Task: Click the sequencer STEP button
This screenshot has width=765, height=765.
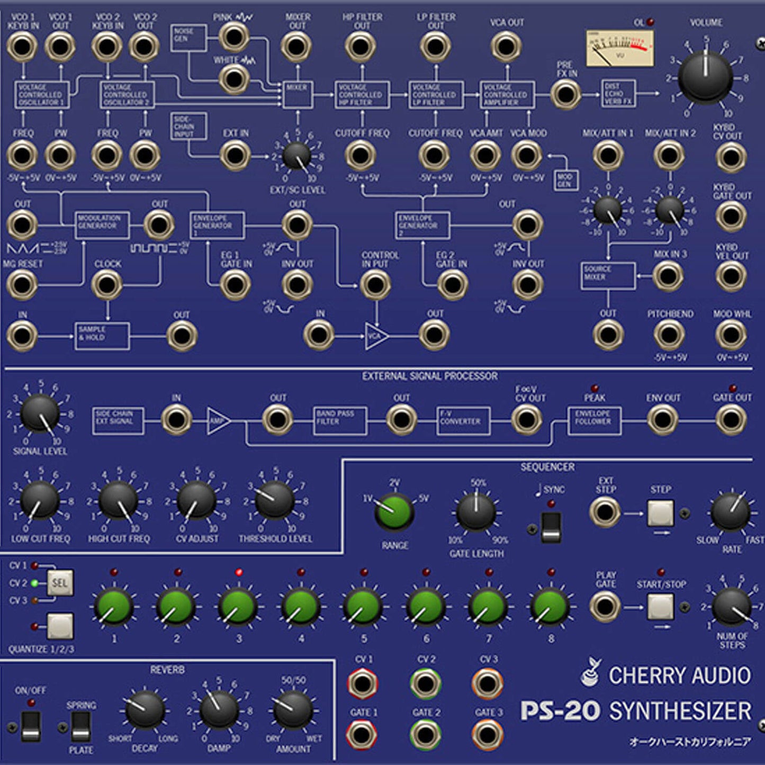Action: point(661,512)
